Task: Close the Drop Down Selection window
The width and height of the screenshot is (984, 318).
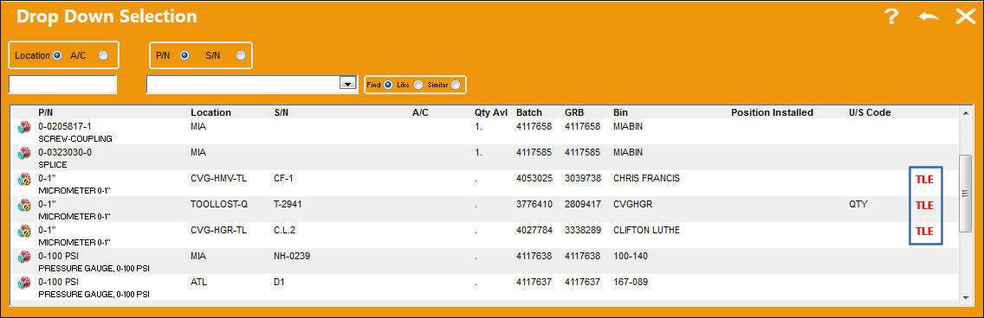Action: click(966, 17)
